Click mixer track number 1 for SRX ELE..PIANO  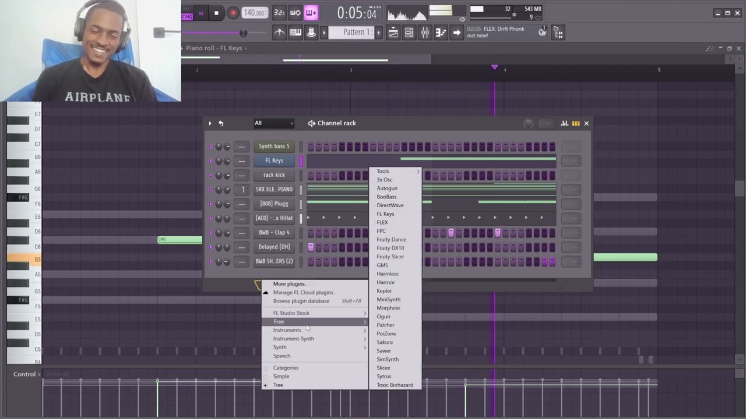coord(242,190)
